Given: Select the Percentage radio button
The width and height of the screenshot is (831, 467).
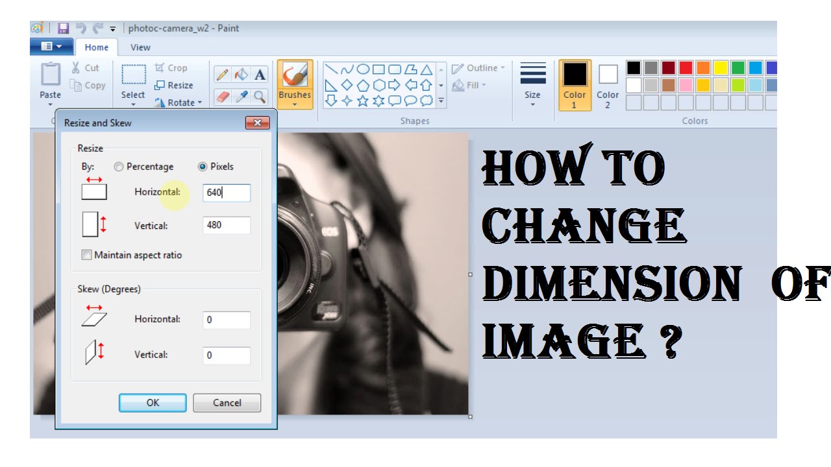Looking at the screenshot, I should tap(118, 167).
